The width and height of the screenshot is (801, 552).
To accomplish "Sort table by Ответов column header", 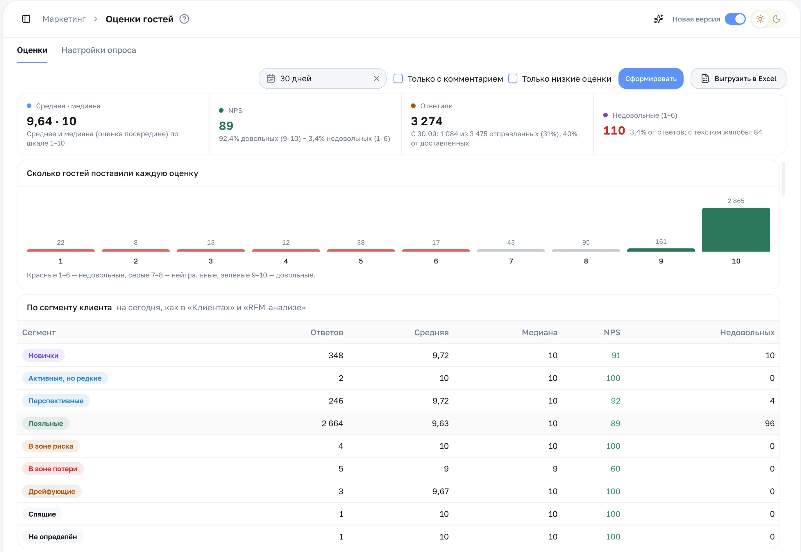I will [x=327, y=332].
